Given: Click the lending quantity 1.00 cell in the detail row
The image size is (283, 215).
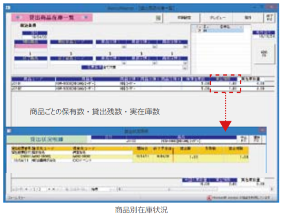Looking at the screenshot, I should pyautogui.click(x=186, y=157).
